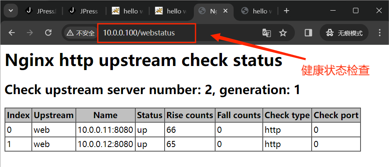Switch to the last hello tab with globe icon
Viewport: 389px width, 167px height.
coord(257,11)
